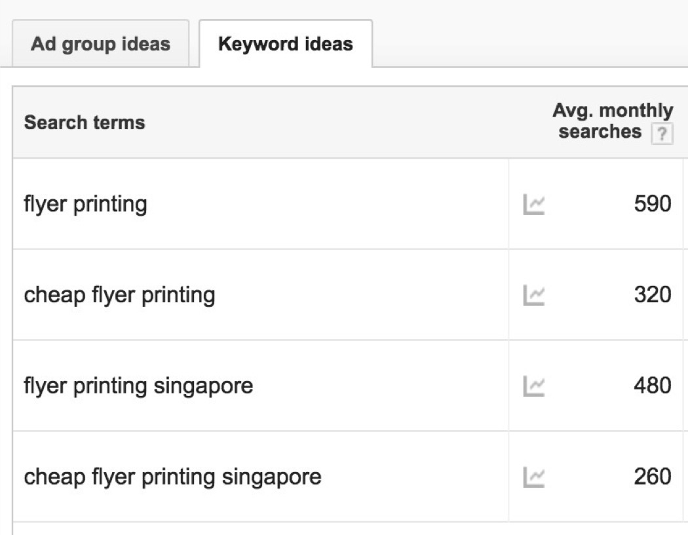This screenshot has width=688, height=535.
Task: Open trend chart icon for cheap flyer printing
Action: coord(533,296)
